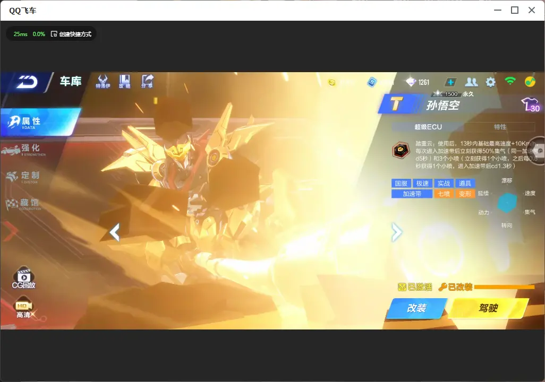Maximize the QQ飞车 window
Viewport: 545px width, 382px height.
tap(515, 10)
